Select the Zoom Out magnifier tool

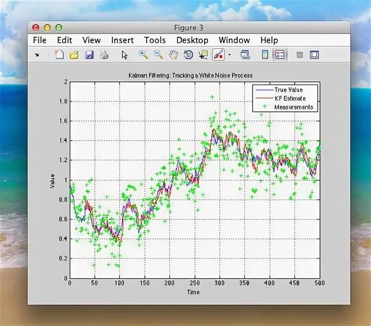click(x=158, y=55)
